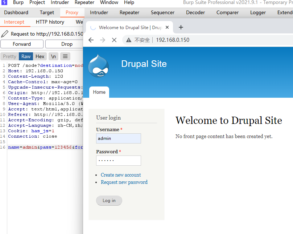Open the Burp menu
Image resolution: width=293 pixels, height=234 pixels.
tap(18, 3)
